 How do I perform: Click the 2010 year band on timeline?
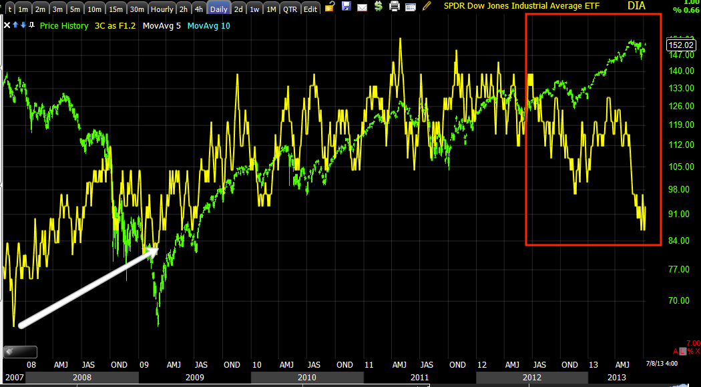tap(307, 378)
